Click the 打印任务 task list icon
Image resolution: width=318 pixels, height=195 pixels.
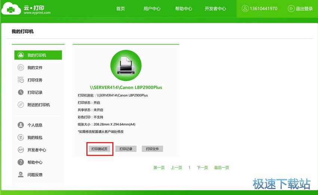[x=21, y=80]
